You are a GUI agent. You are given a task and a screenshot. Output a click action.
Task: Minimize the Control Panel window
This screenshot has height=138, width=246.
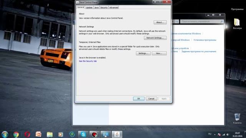pyautogui.click(x=208, y=15)
